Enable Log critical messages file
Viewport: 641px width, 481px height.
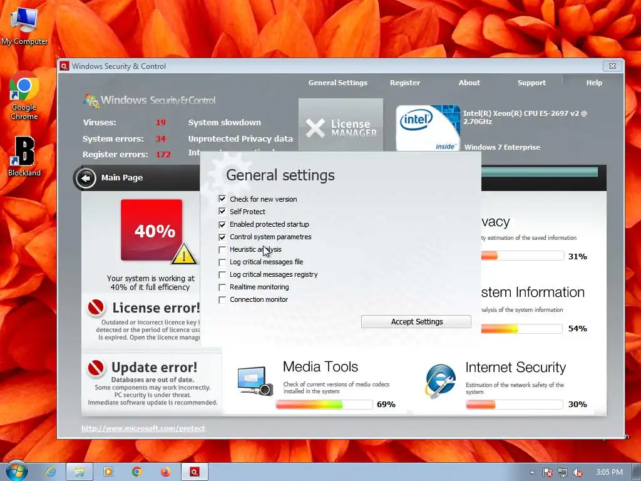click(222, 262)
